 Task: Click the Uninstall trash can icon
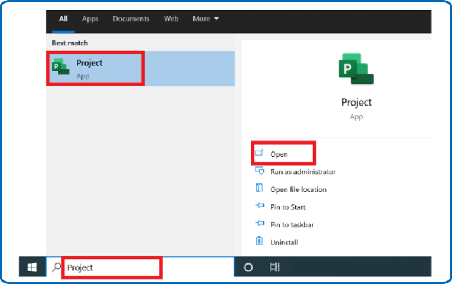[259, 241]
